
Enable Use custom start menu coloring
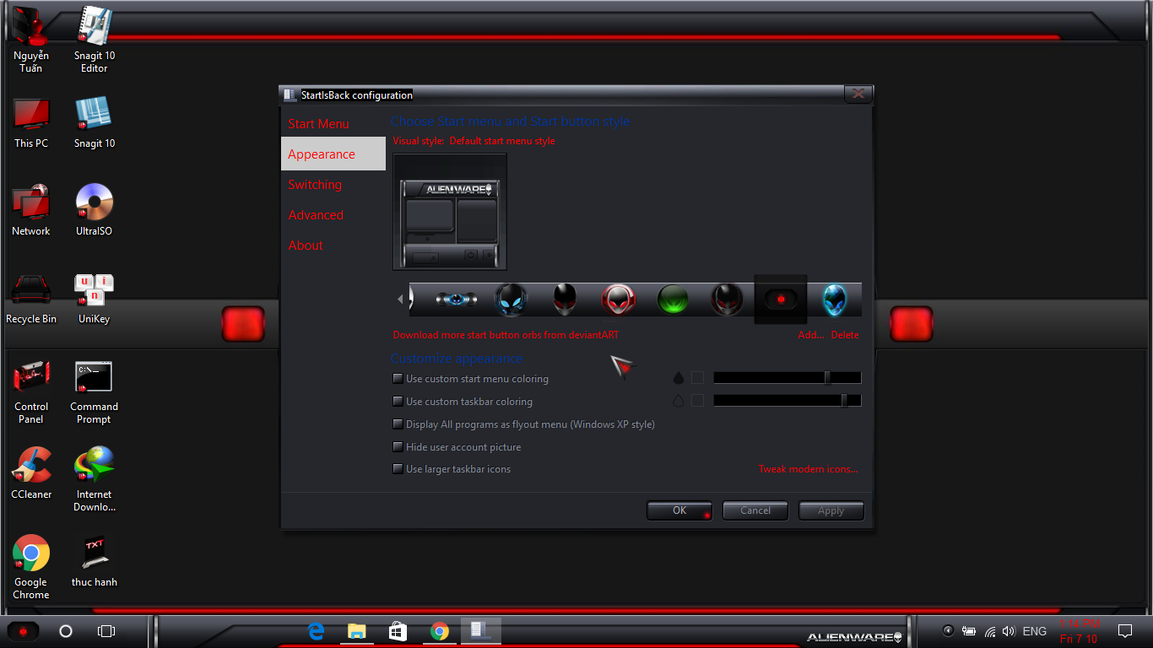click(471, 379)
